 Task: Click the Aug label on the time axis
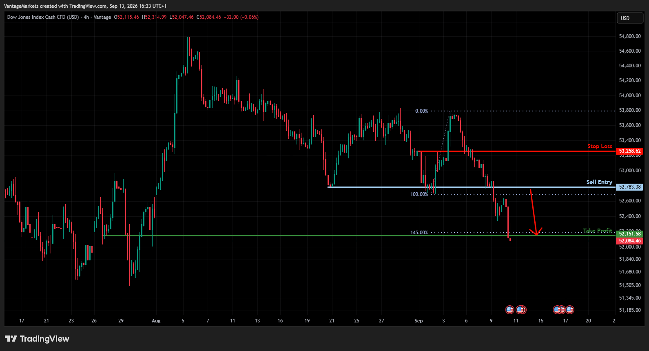coord(156,321)
